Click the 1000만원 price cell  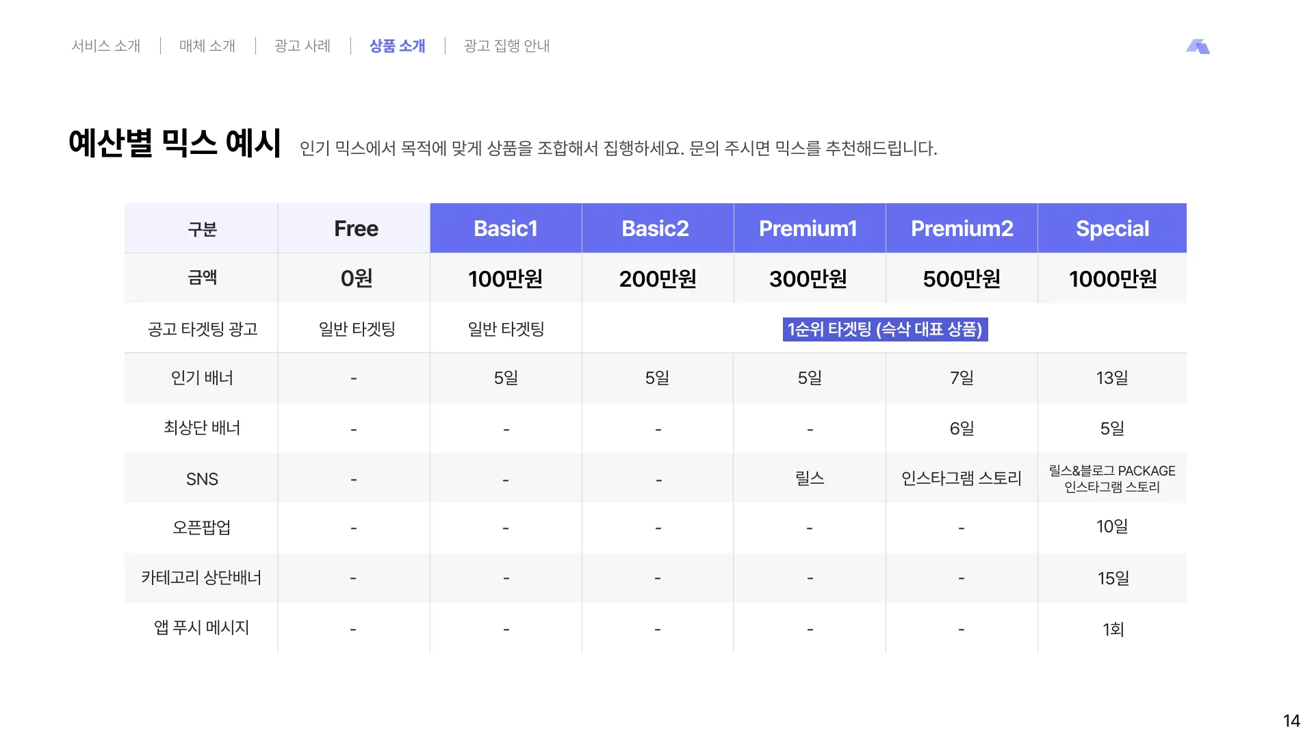coord(1113,278)
